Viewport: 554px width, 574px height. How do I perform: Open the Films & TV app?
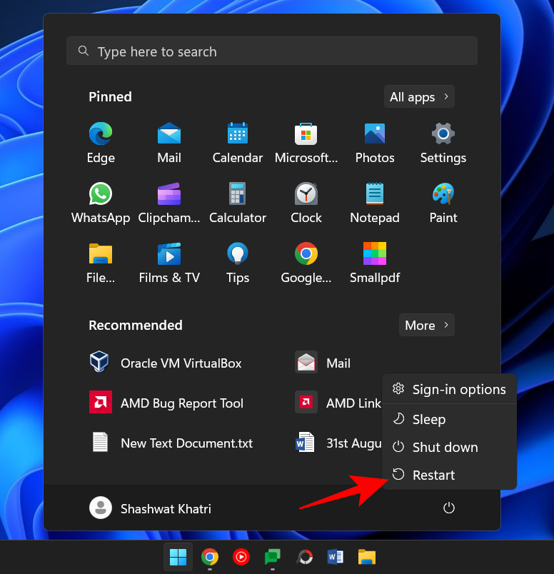click(x=169, y=263)
